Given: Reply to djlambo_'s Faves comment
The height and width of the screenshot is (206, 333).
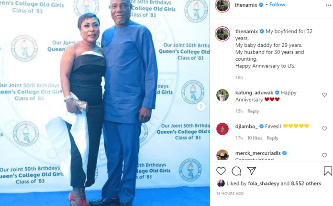Looking at the screenshot, I should click(x=272, y=138).
